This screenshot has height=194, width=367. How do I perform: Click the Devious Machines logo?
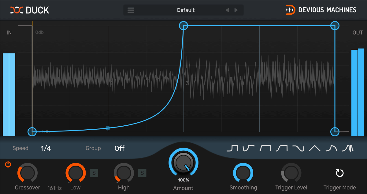pos(321,10)
